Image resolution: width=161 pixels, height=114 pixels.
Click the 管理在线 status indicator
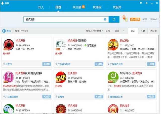tap(90, 45)
